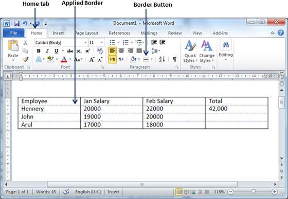Click Increase Indent icon

click(163, 42)
